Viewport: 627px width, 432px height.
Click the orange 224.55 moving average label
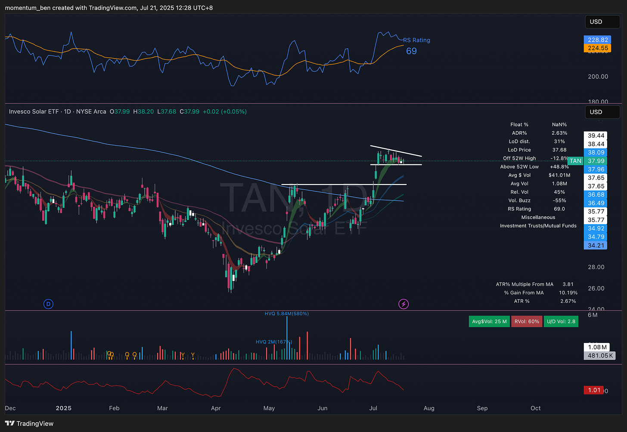pos(598,48)
